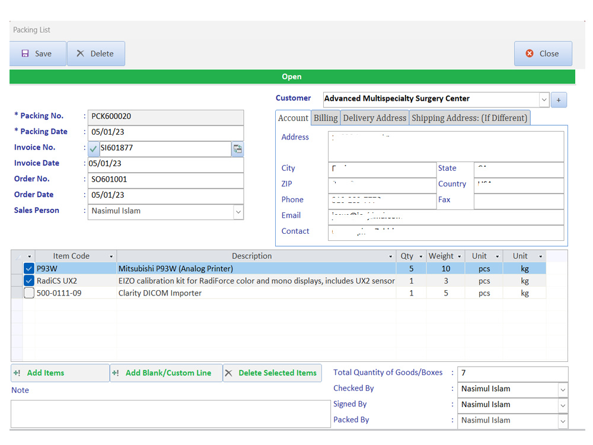Open the Item Code column filter dropdown
Viewport: 593px width, 445px height.
pos(111,256)
